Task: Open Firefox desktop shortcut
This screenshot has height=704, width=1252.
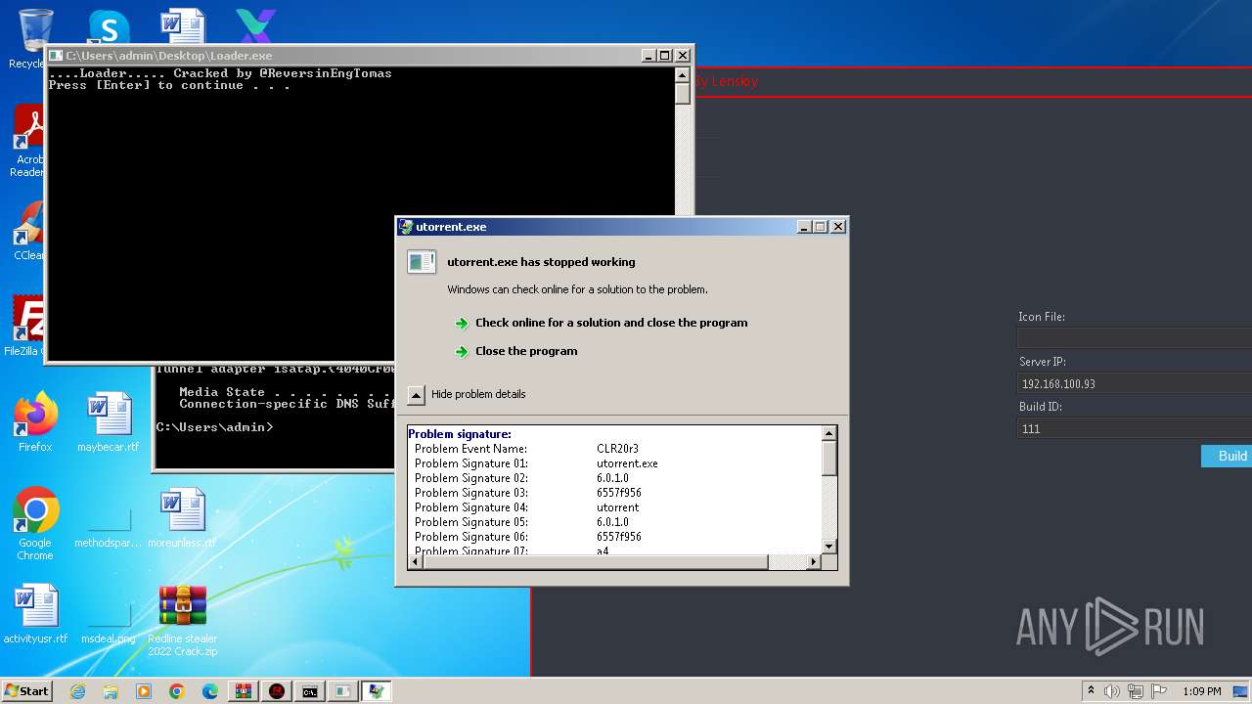Action: point(35,421)
